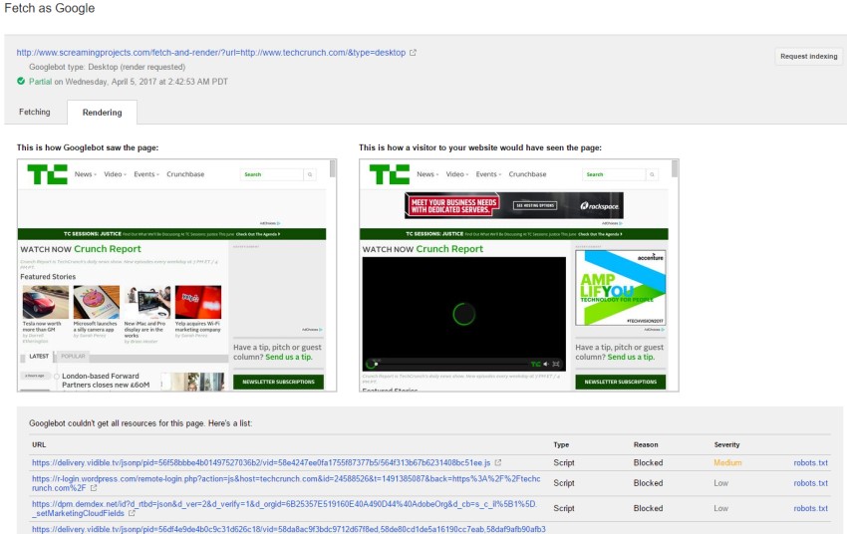Viewport: 847px width, 534px height.
Task: Click TechCrunch logo in visitor preview
Action: click(x=390, y=174)
